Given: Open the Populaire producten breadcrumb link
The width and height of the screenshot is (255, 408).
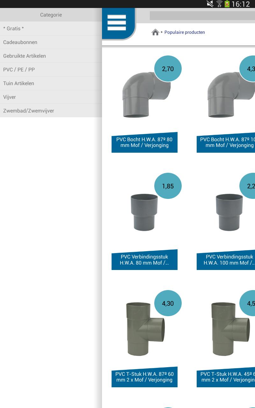Looking at the screenshot, I should (185, 32).
